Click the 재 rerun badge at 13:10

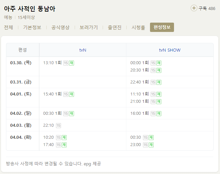click(x=71, y=63)
